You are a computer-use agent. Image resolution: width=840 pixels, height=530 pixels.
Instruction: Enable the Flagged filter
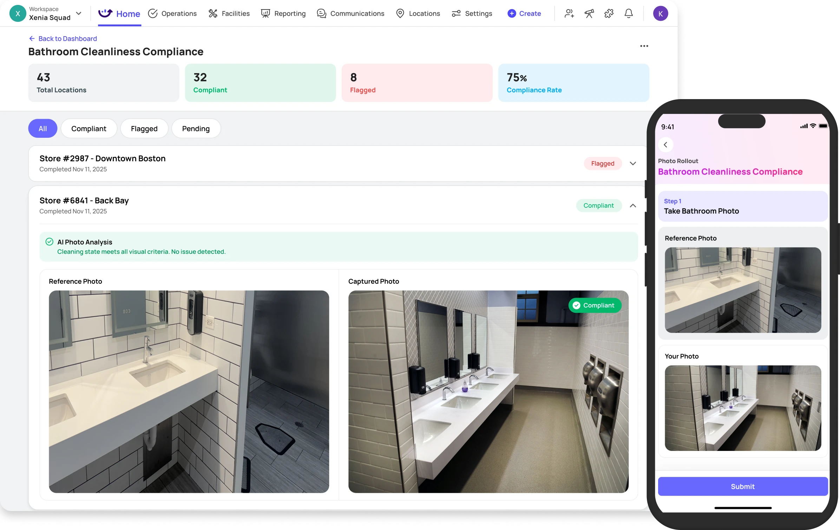(144, 128)
